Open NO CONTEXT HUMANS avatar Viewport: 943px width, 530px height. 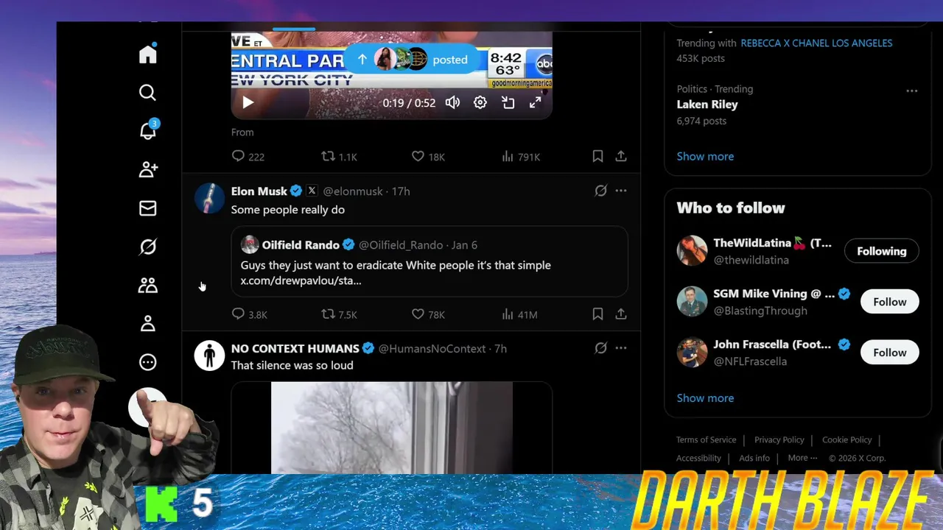point(209,356)
